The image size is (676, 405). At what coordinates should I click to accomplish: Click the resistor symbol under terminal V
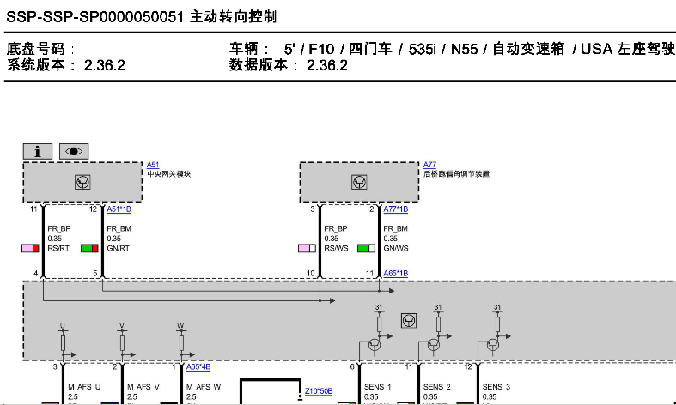click(122, 343)
